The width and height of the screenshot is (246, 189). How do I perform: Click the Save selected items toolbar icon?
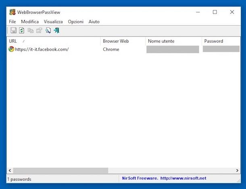tap(13, 30)
